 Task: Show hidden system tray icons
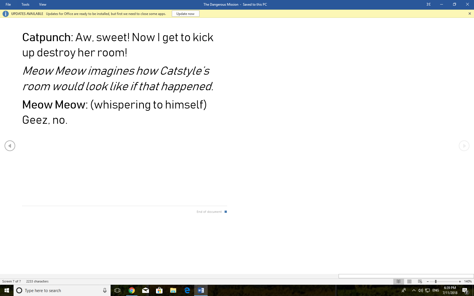click(x=414, y=290)
